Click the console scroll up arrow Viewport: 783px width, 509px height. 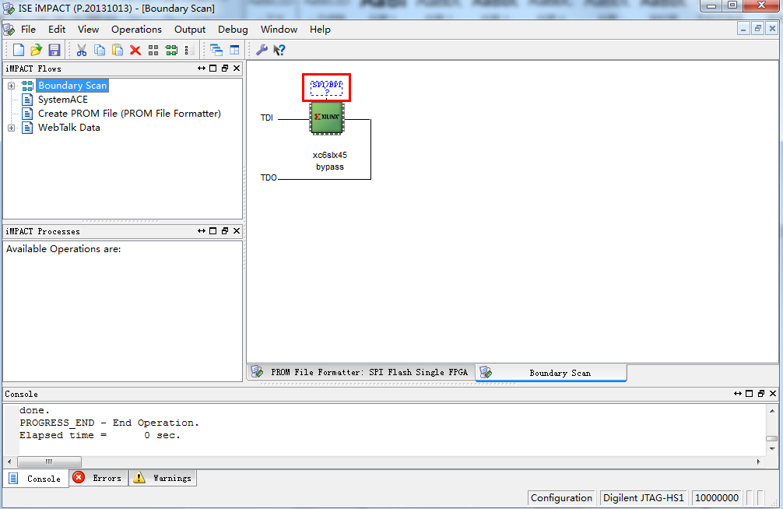click(x=772, y=411)
